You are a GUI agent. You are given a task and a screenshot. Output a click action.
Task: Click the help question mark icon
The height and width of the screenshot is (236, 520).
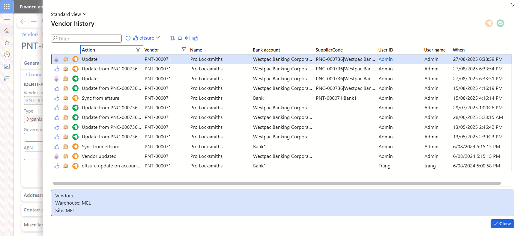click(513, 5)
